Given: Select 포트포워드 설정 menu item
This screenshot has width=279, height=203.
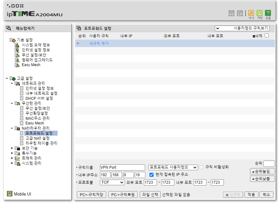Looking at the screenshot, I should tap(39, 133).
